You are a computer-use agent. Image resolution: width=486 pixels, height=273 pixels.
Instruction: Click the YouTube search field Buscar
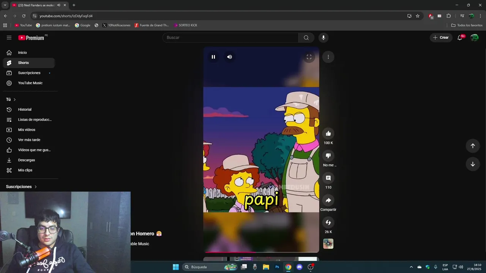click(x=230, y=38)
